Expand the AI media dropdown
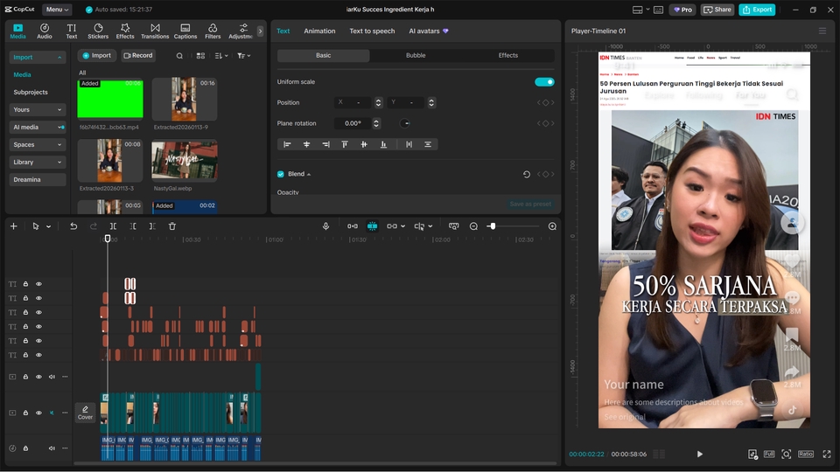This screenshot has width=840, height=472. point(38,128)
